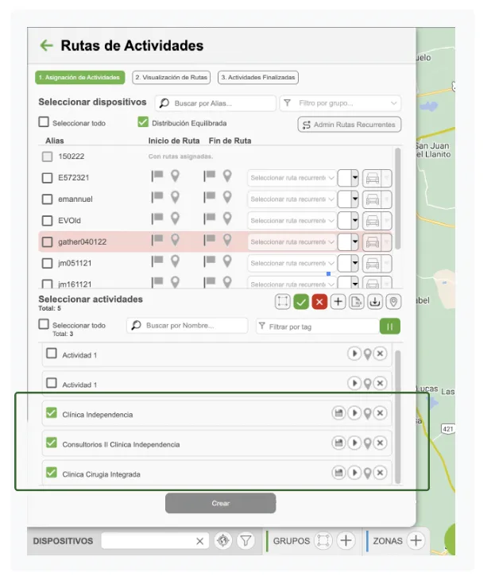Click red X activities button
Screen dimensions: 491x580
click(319, 302)
